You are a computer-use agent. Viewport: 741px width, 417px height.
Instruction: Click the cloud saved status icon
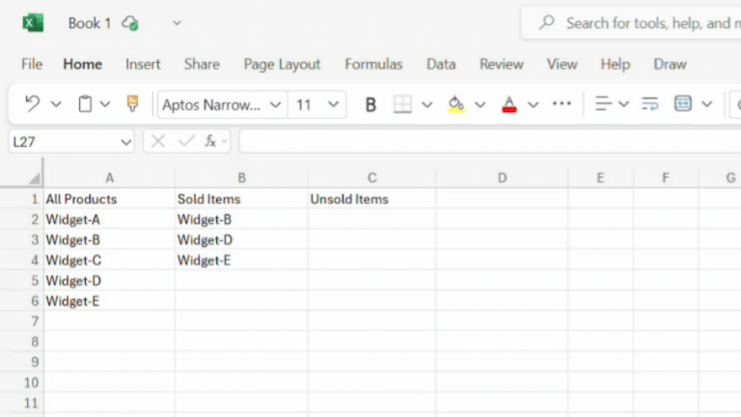click(x=130, y=23)
